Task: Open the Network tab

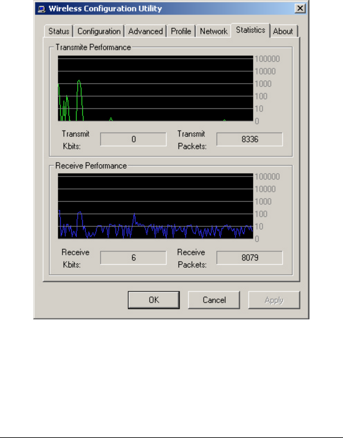Action: coord(213,31)
